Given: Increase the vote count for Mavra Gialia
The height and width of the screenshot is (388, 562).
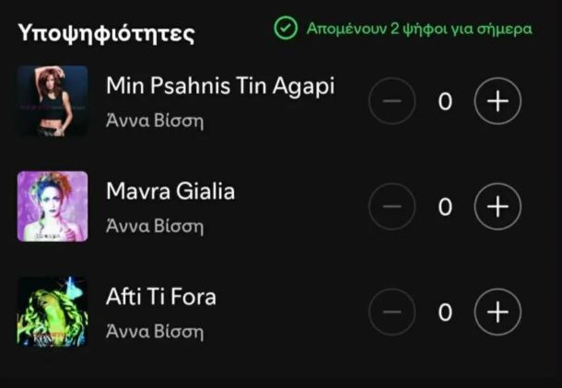Looking at the screenshot, I should coord(498,206).
